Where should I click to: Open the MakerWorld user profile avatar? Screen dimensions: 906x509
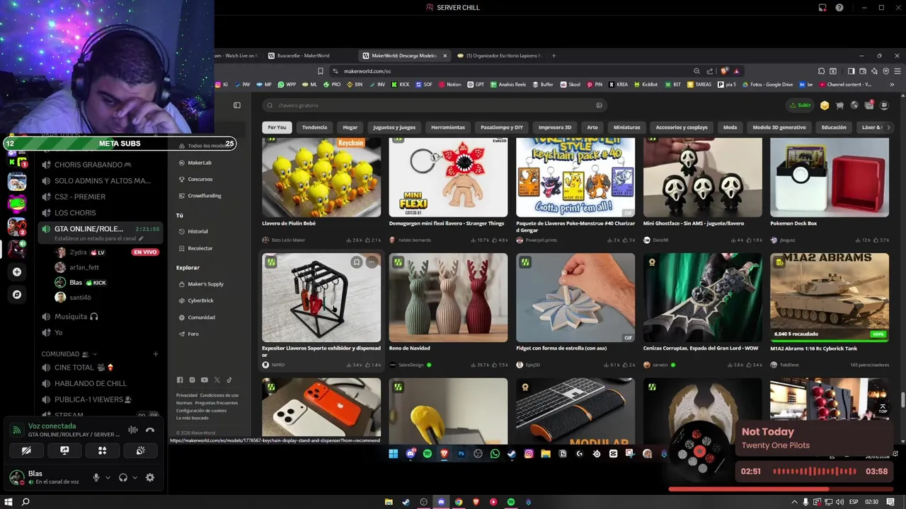884,105
